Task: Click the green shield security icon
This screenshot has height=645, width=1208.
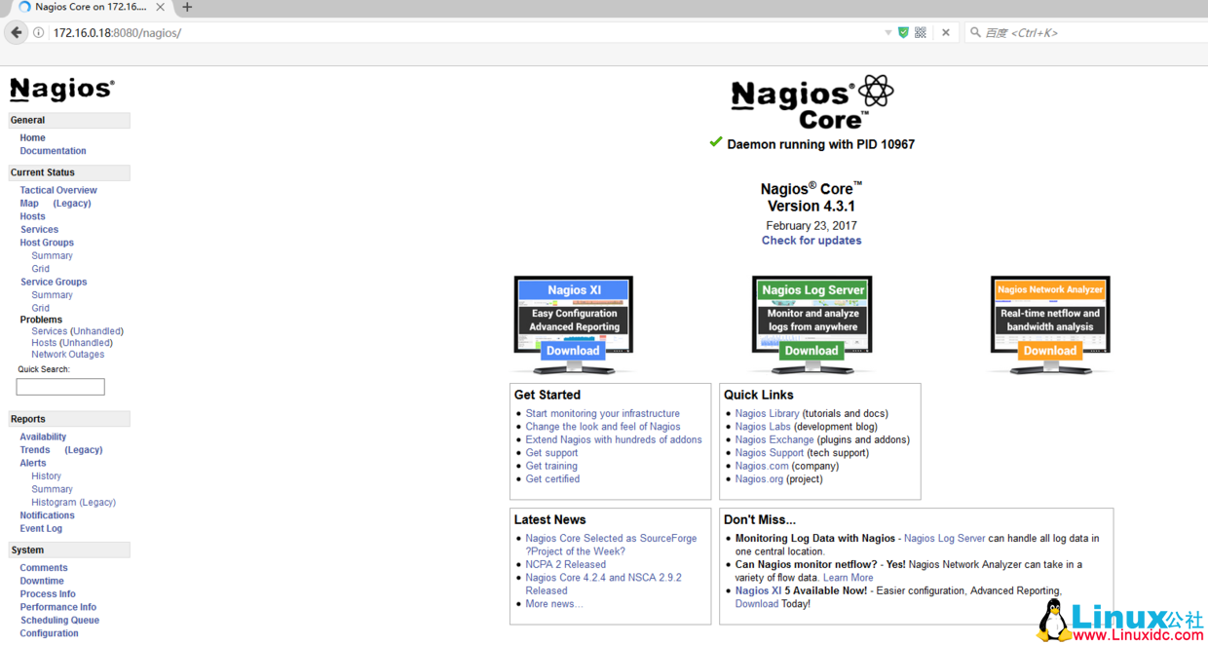Action: tap(903, 32)
